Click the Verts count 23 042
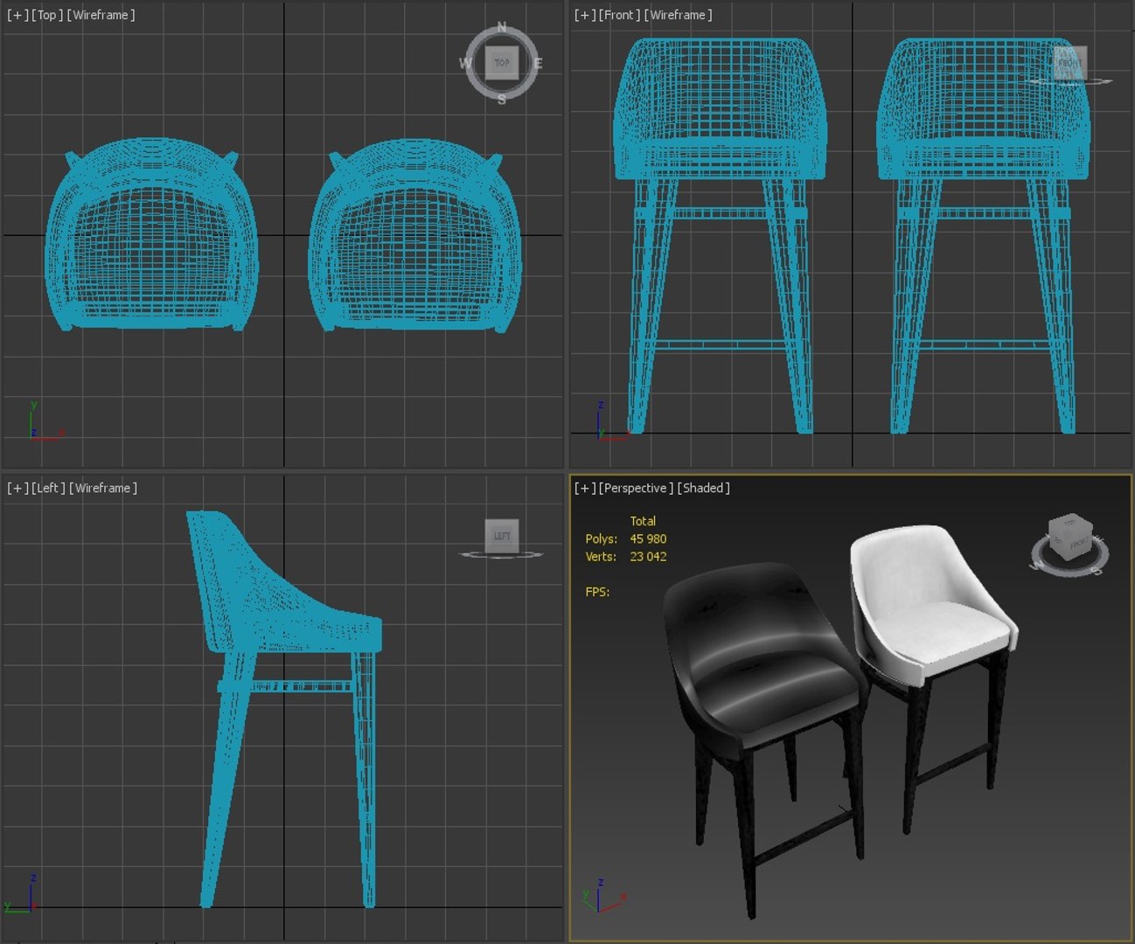Image resolution: width=1135 pixels, height=944 pixels. tap(648, 556)
